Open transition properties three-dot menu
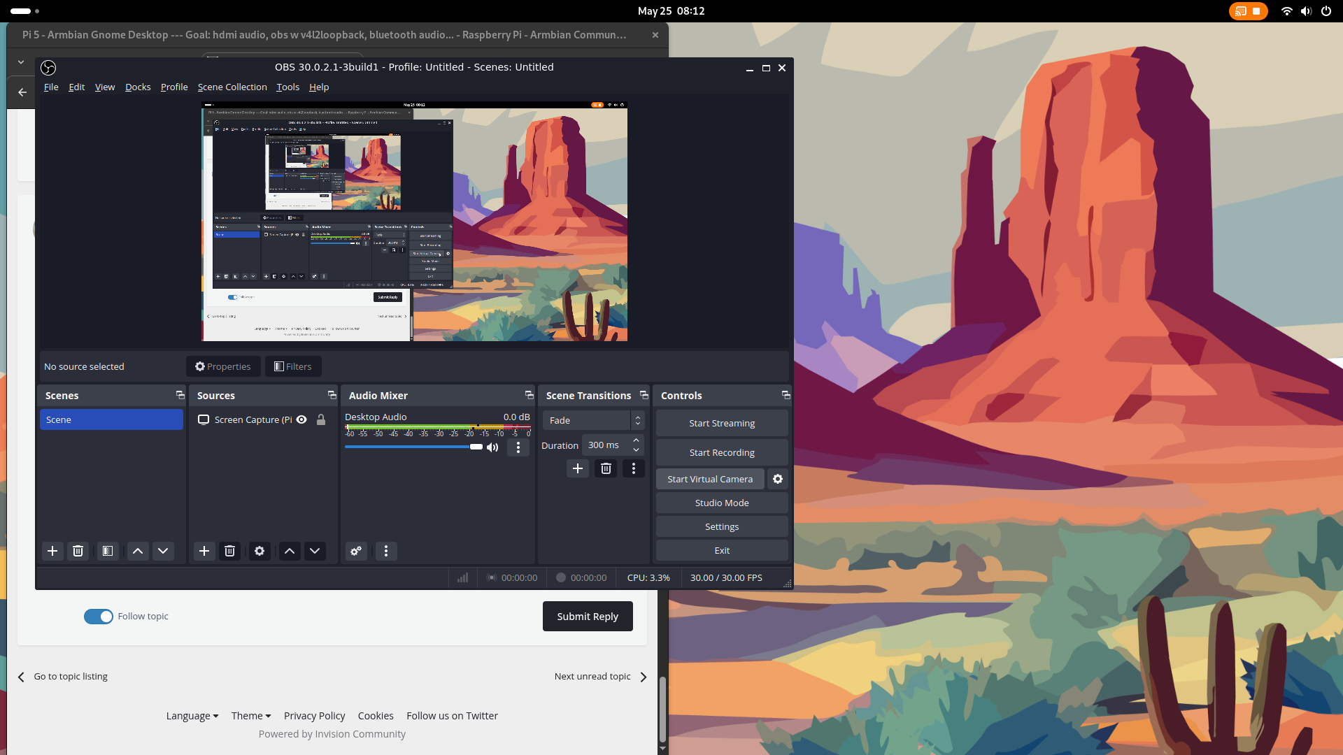This screenshot has height=755, width=1343. click(x=634, y=468)
